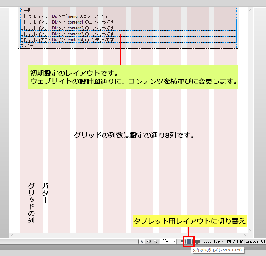The height and width of the screenshot is (256, 266).
Task: Switch to mobile size layout view
Action: 182,241
